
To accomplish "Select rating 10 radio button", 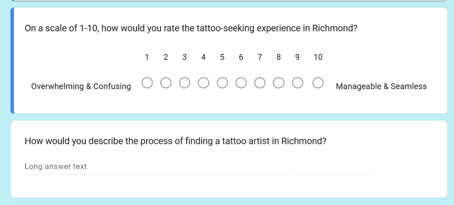I will 318,83.
